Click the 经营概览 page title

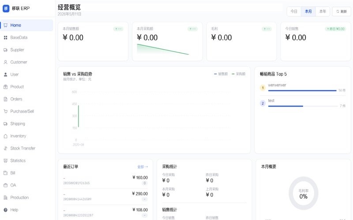click(x=69, y=7)
